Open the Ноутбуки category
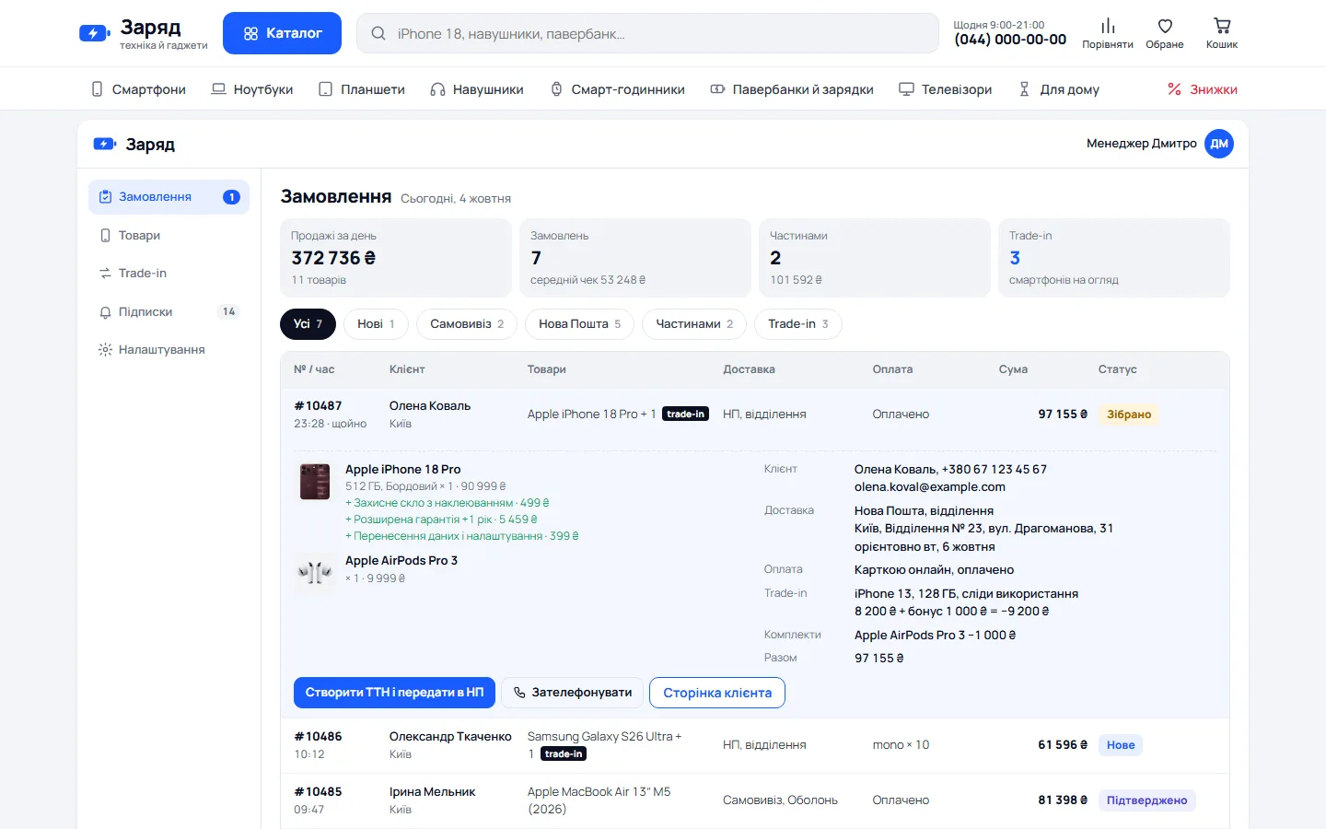 [251, 89]
